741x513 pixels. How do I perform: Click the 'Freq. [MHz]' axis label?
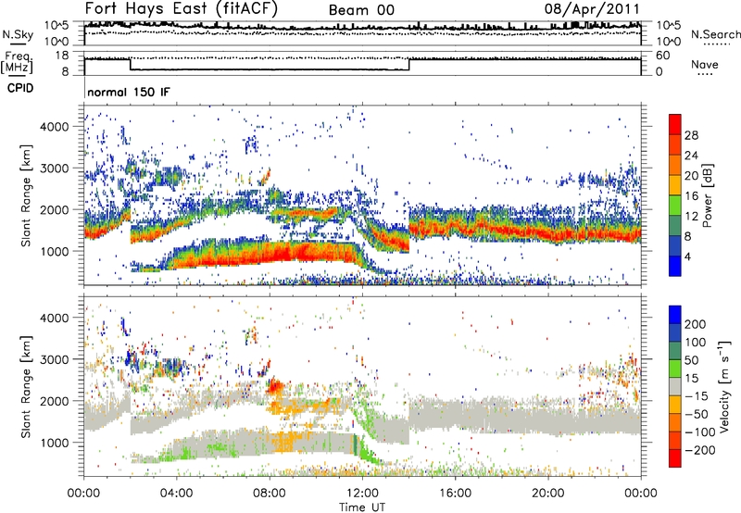18,63
